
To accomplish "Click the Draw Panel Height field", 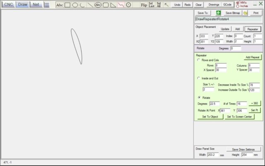I will pos(247,155).
